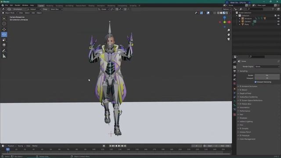The image size is (281, 158).
Task: Expand the Armature tree item
Action: [240, 18]
